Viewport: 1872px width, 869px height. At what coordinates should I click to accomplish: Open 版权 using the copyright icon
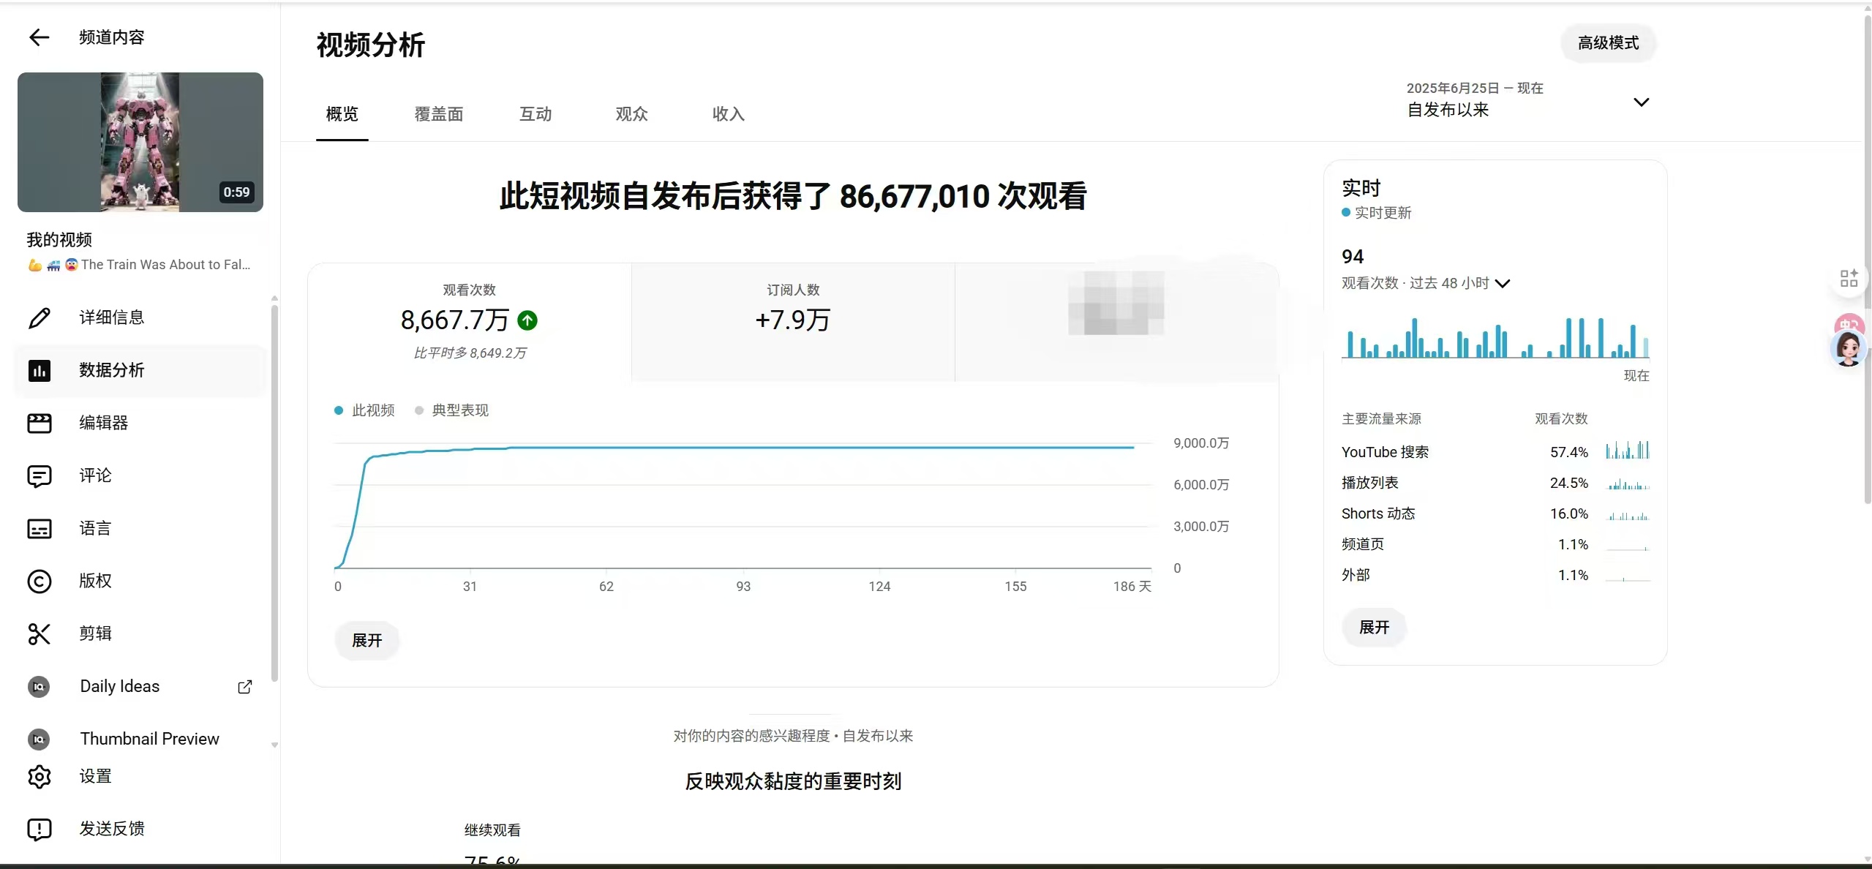[x=40, y=581]
